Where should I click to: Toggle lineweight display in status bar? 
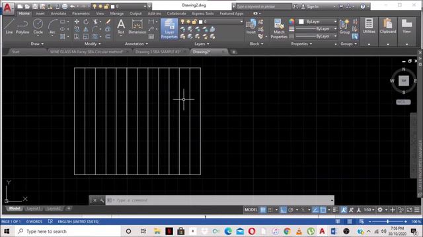point(335,210)
